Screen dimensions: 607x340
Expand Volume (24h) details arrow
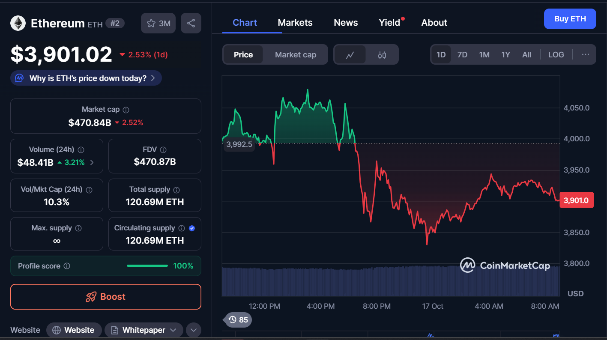click(92, 163)
